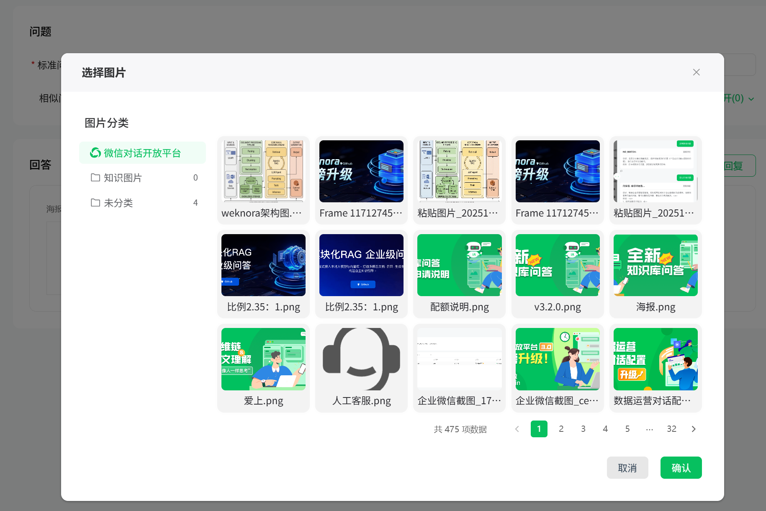Image resolution: width=766 pixels, height=511 pixels.
Task: Pick the 海报.png image
Action: pos(655,266)
